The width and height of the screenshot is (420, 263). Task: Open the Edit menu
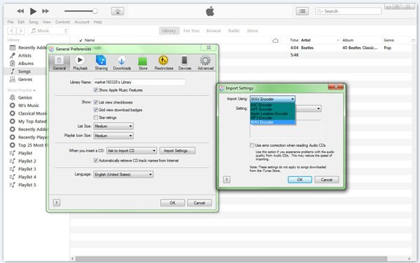(x=21, y=22)
